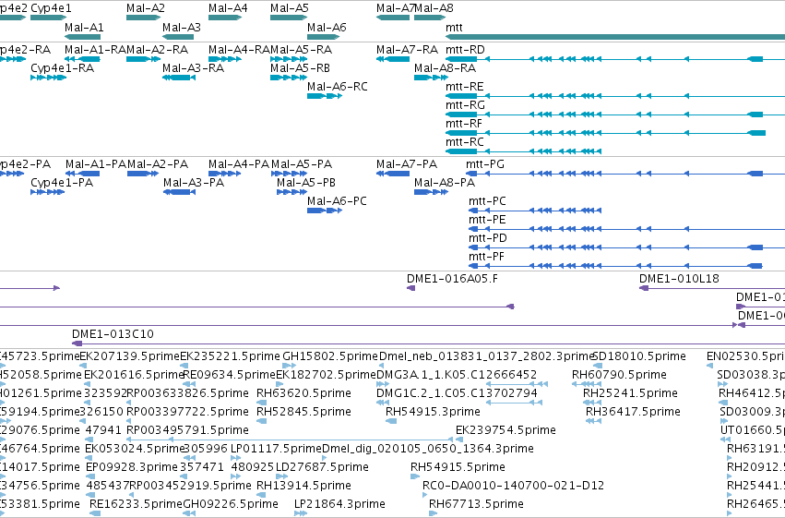Click the Mal-A5-RB transcript
785x518 pixels.
[x=289, y=78]
